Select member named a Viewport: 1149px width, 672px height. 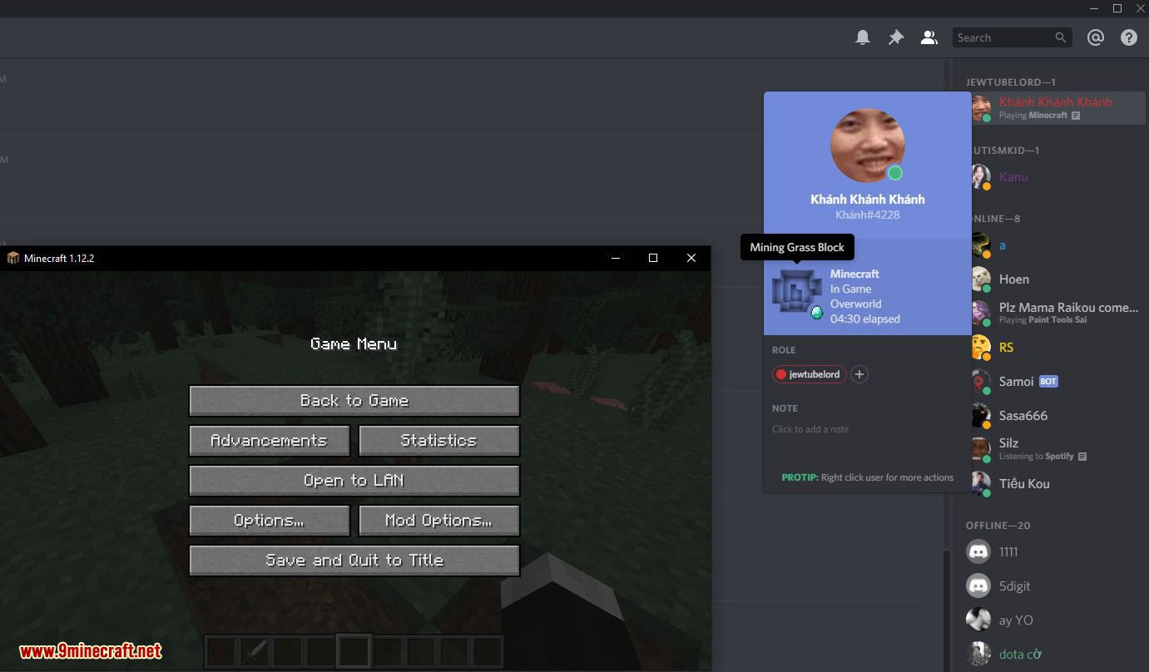coord(1053,245)
